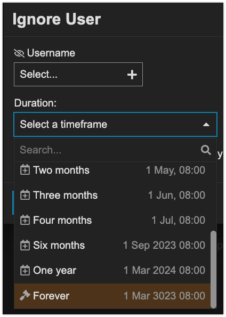This screenshot has width=226, height=317.
Task: Collapse the Select a timeframe dropdown
Action: pyautogui.click(x=115, y=124)
